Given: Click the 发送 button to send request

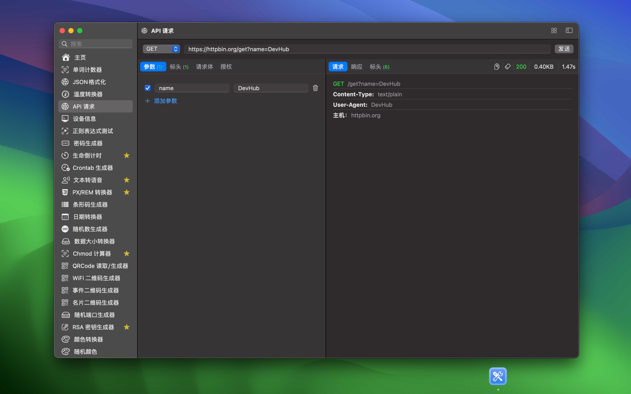Looking at the screenshot, I should [x=564, y=49].
